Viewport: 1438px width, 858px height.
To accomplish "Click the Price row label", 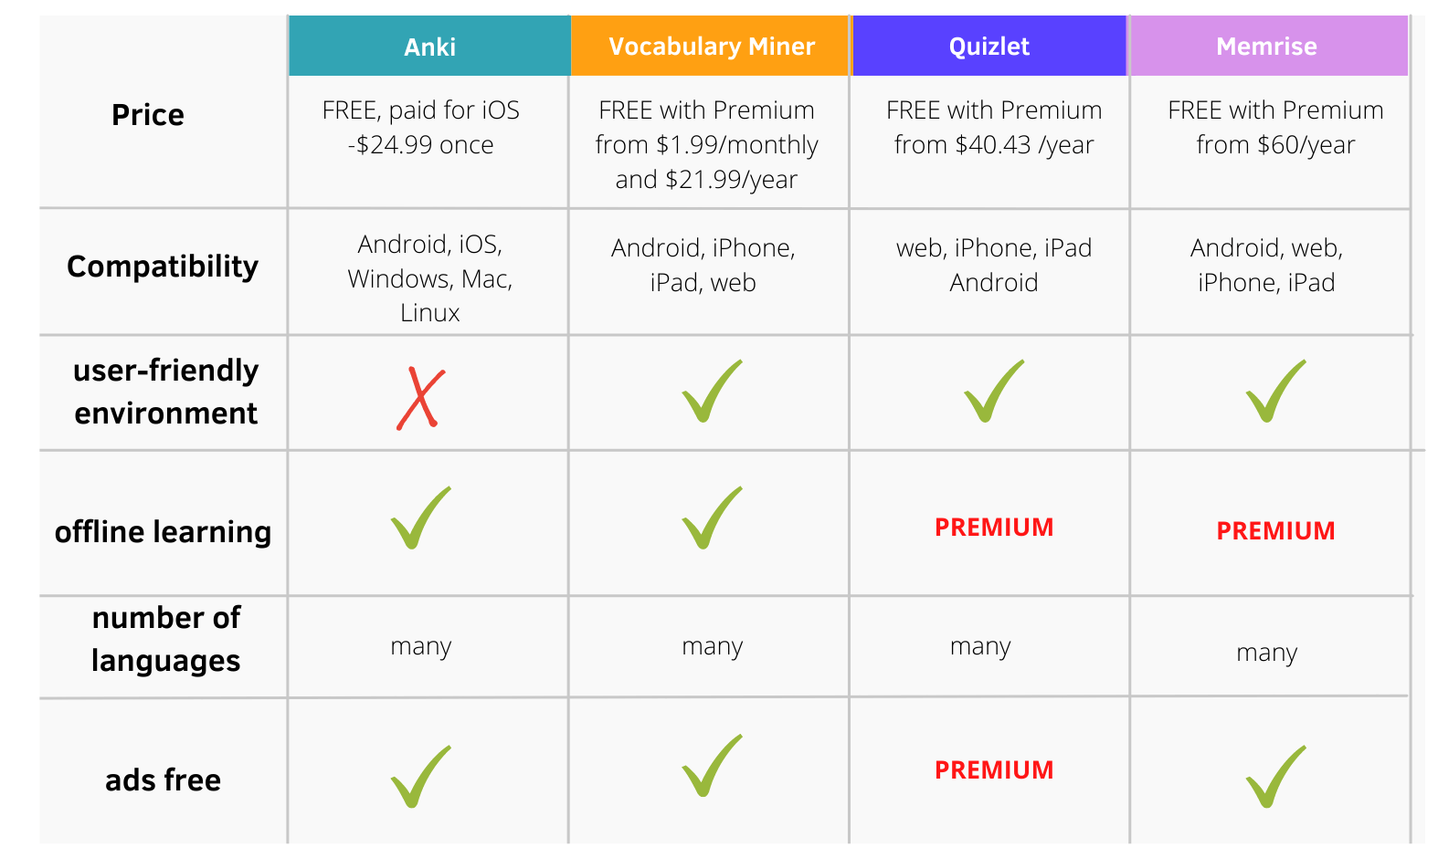I will [x=148, y=115].
